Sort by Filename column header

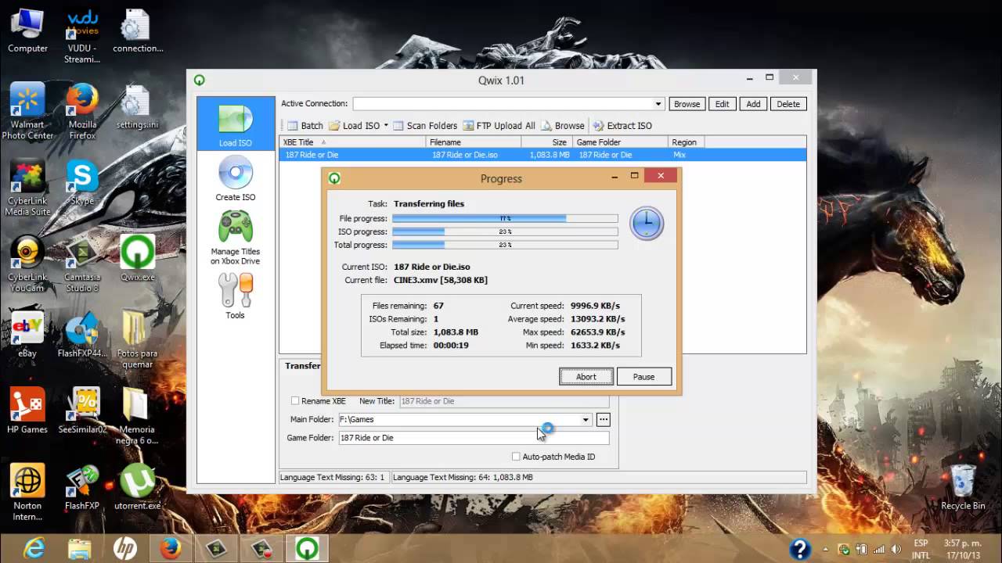coord(474,142)
